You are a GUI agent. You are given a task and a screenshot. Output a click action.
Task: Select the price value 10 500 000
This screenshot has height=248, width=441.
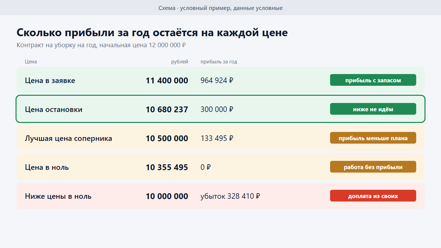167,138
